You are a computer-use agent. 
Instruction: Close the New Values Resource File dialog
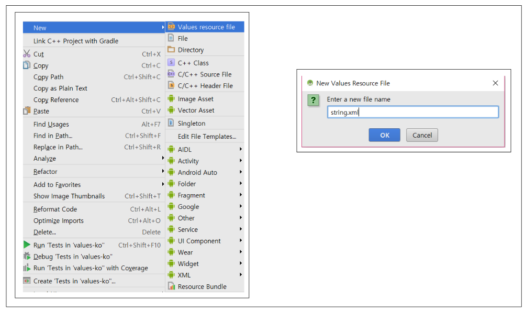[x=495, y=83]
